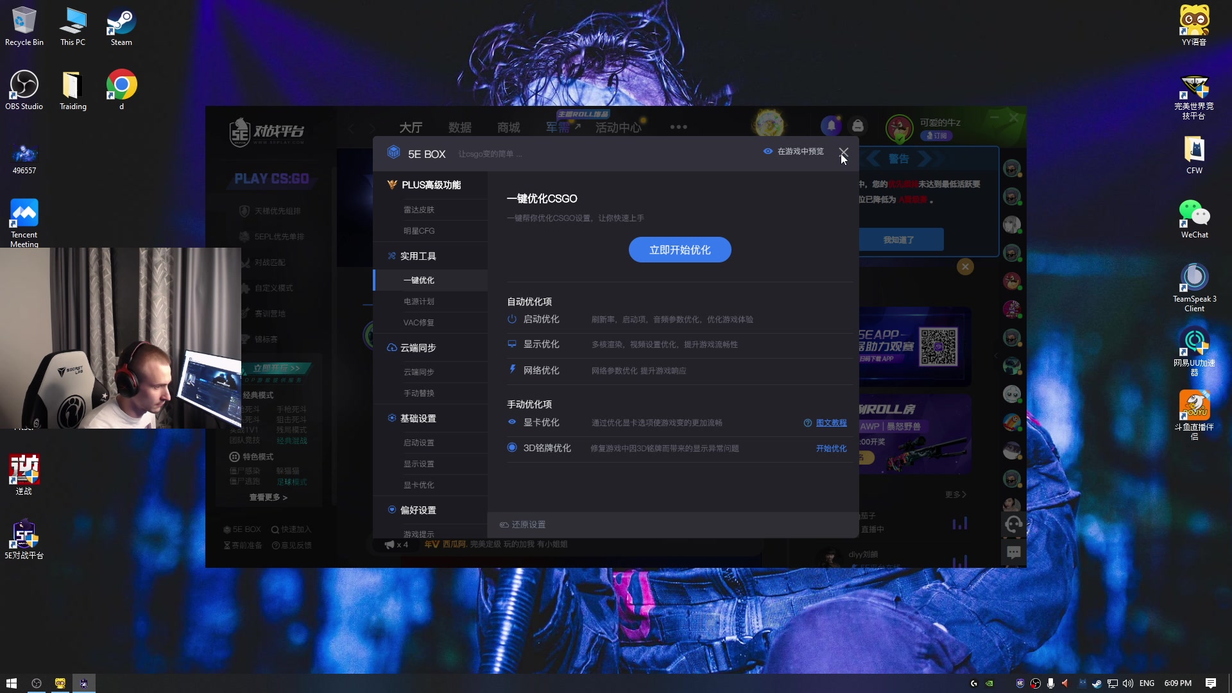
Task: Open YY语音 desktop shortcut
Action: point(1194,26)
